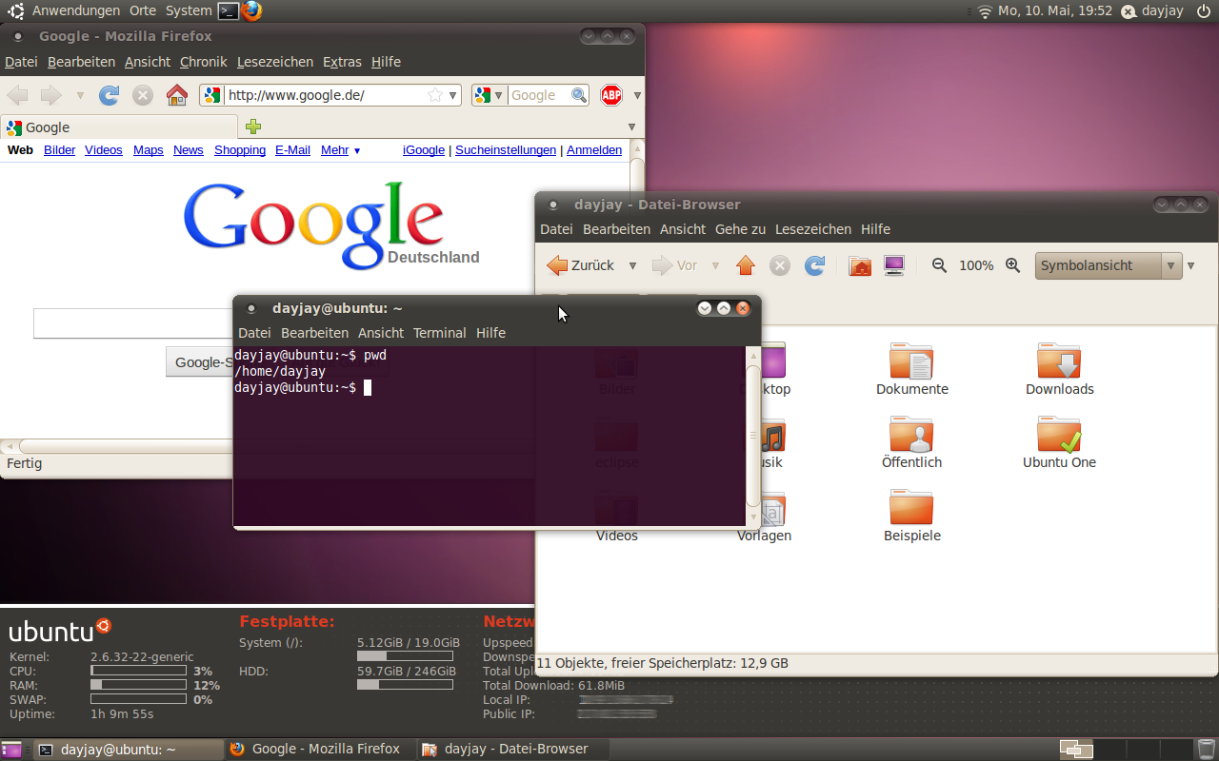Click the Bilder link on Google
Screen dimensions: 1219x761
[x=59, y=150]
